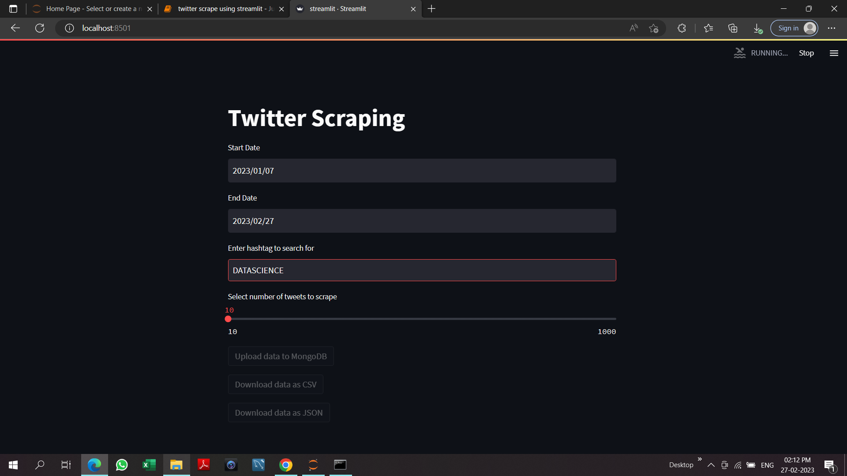Image resolution: width=847 pixels, height=476 pixels.
Task: Launch WhatsApp from the taskbar
Action: click(x=122, y=465)
